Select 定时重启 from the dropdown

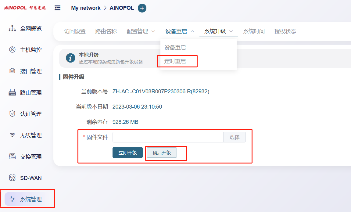click(175, 61)
